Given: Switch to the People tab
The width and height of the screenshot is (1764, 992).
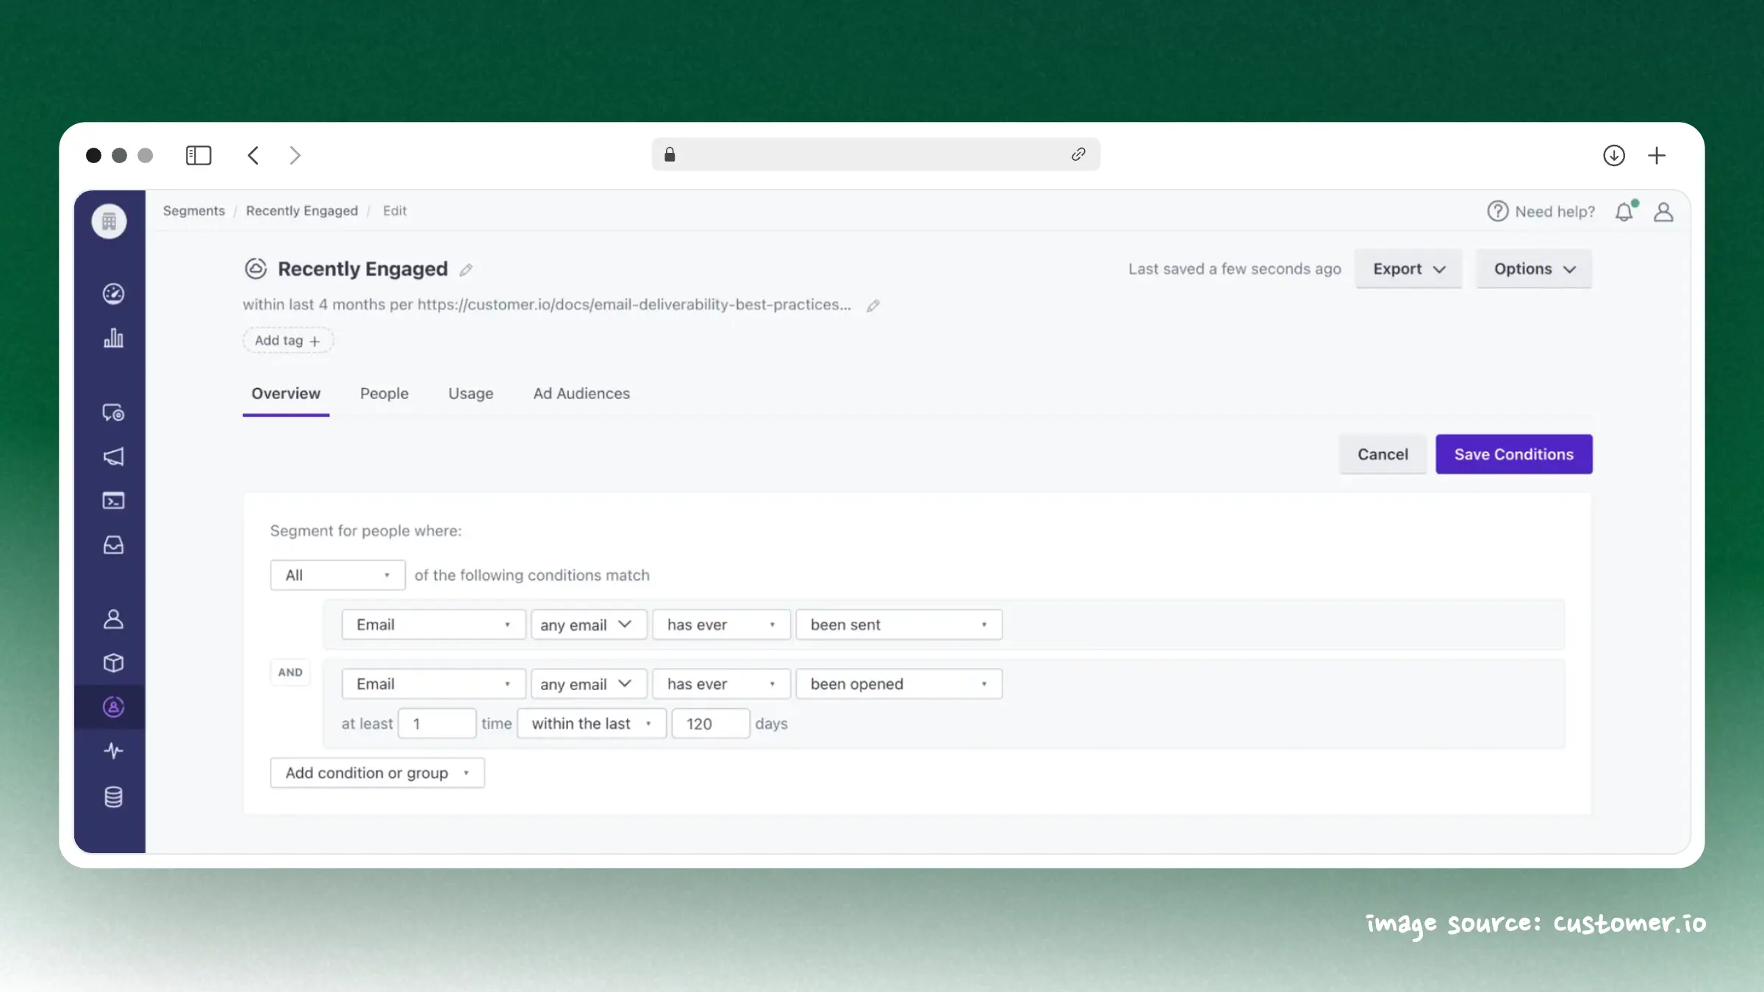Looking at the screenshot, I should (x=384, y=394).
